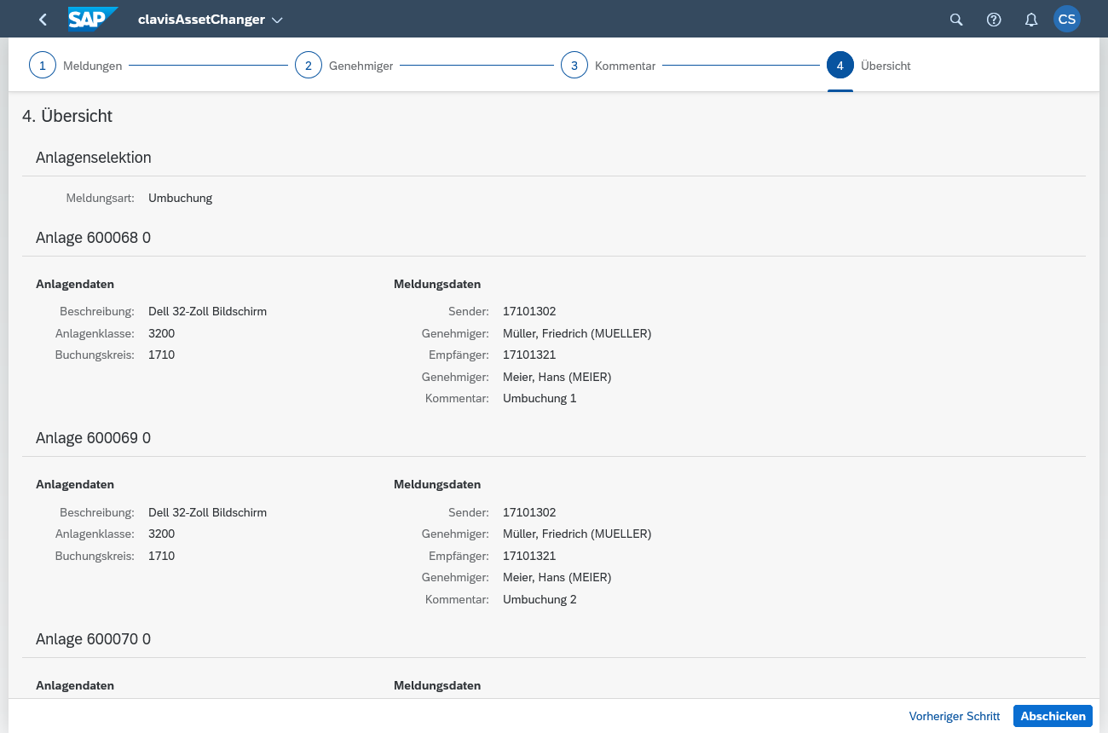Image resolution: width=1108 pixels, height=733 pixels.
Task: Show notifications via bell icon
Action: [x=1030, y=20]
